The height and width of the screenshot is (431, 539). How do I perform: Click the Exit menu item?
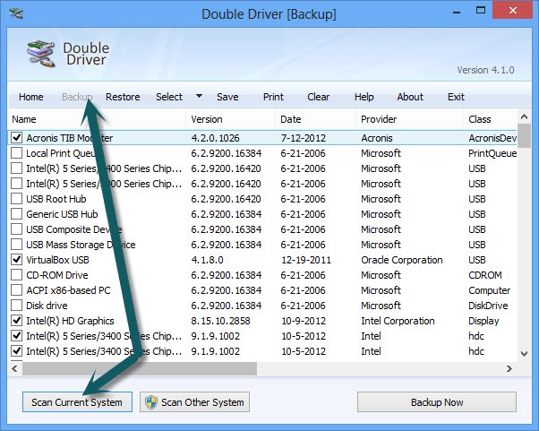point(456,97)
